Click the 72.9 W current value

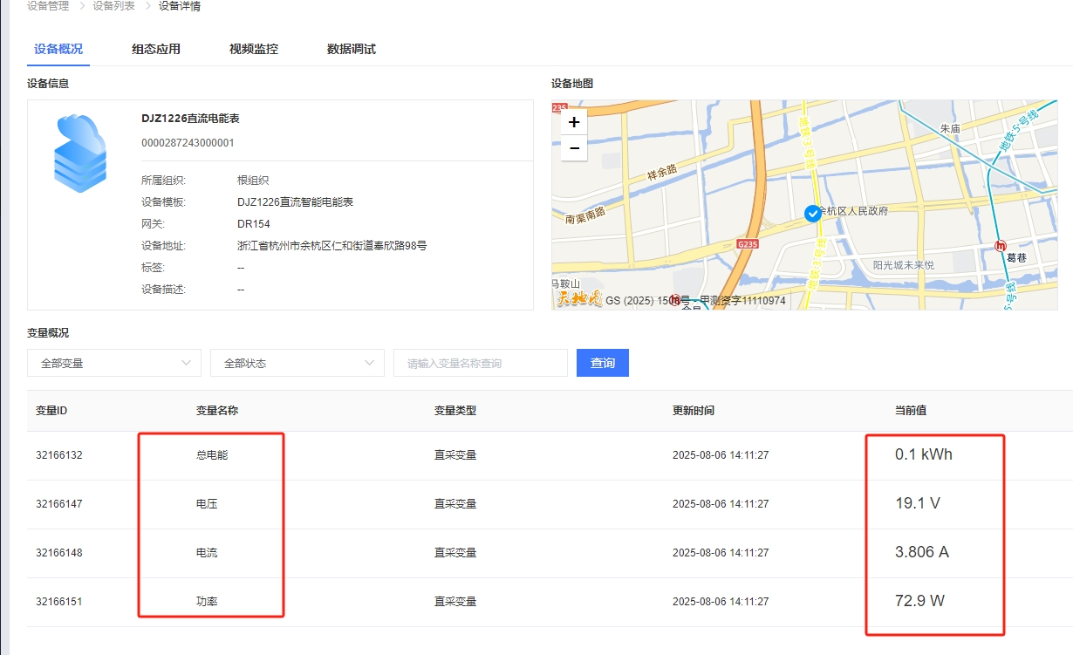click(x=920, y=601)
